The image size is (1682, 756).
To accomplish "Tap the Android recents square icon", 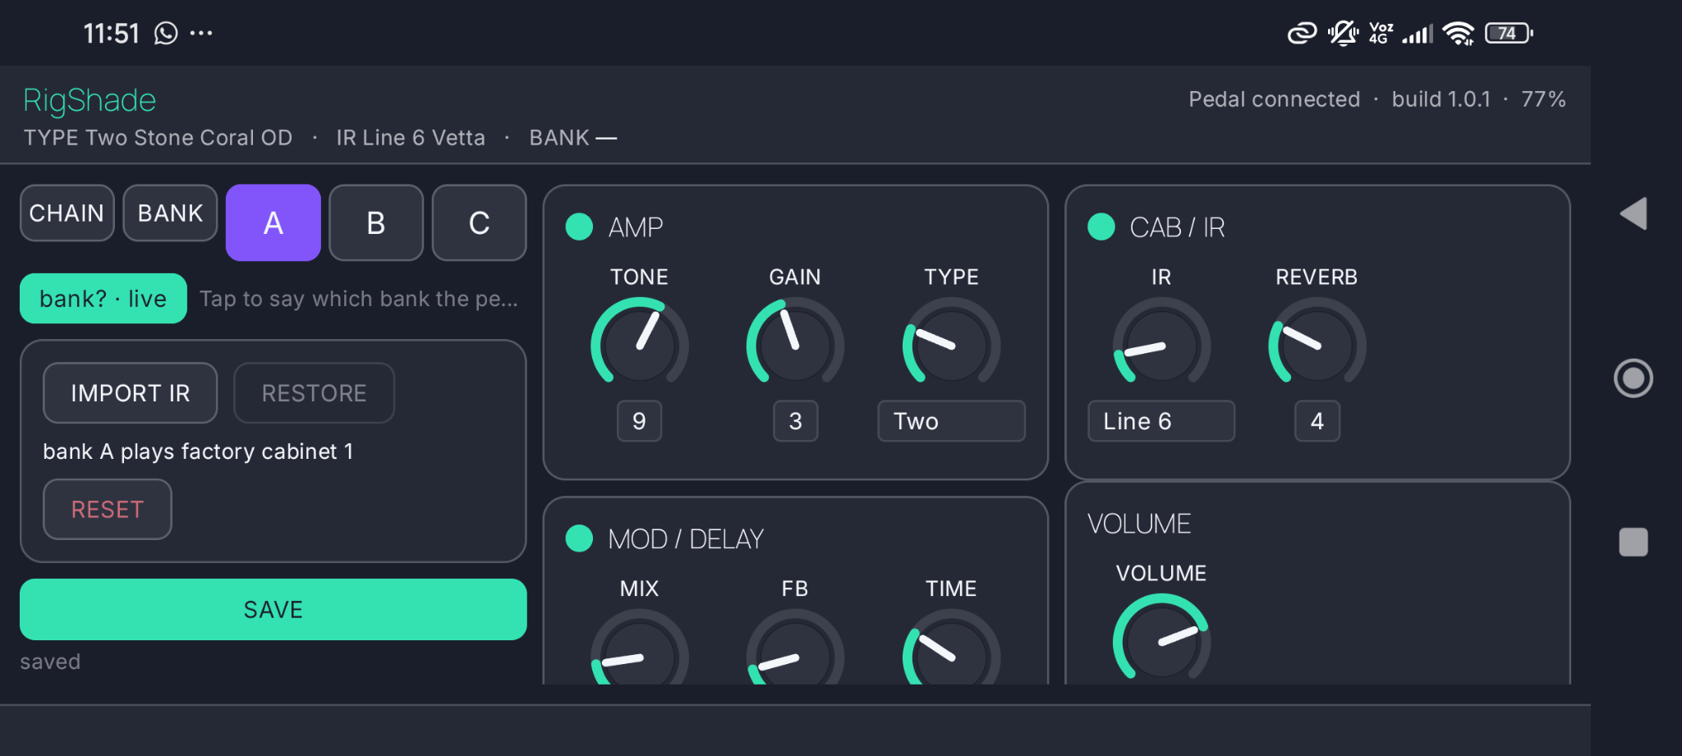I will tap(1634, 542).
